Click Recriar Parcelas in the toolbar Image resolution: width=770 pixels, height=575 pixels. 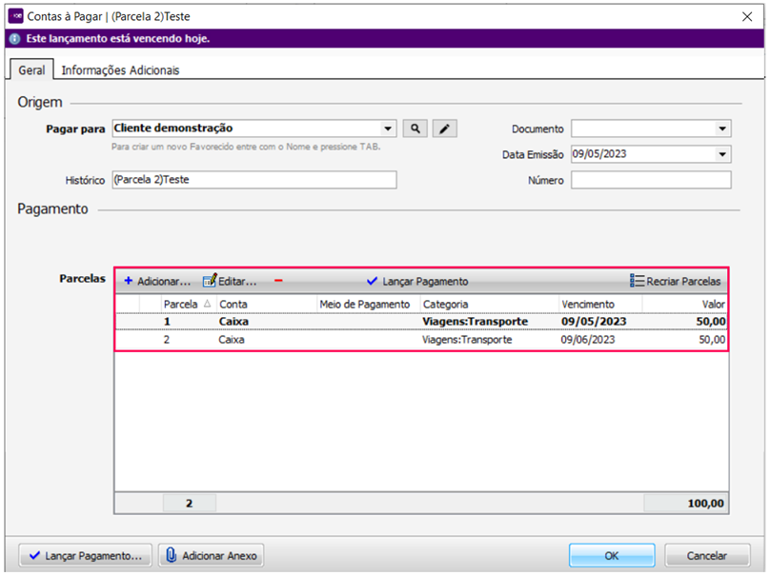pyautogui.click(x=676, y=282)
